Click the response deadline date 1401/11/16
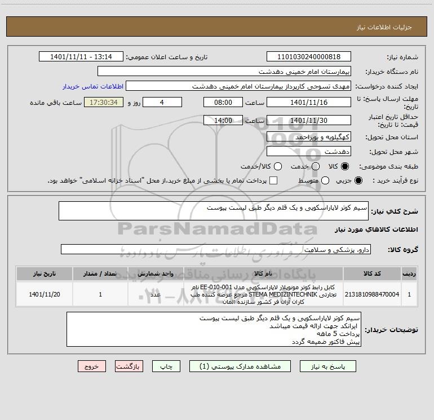This screenshot has height=420, width=434. [309, 102]
